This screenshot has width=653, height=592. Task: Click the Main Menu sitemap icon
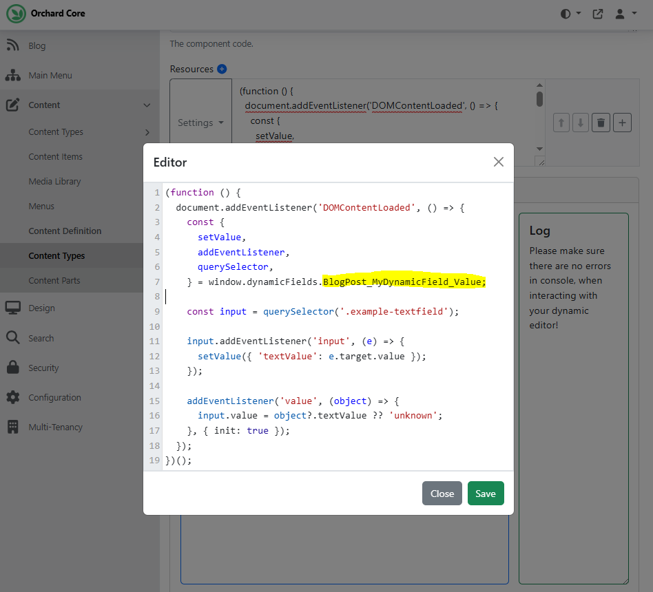tap(13, 75)
